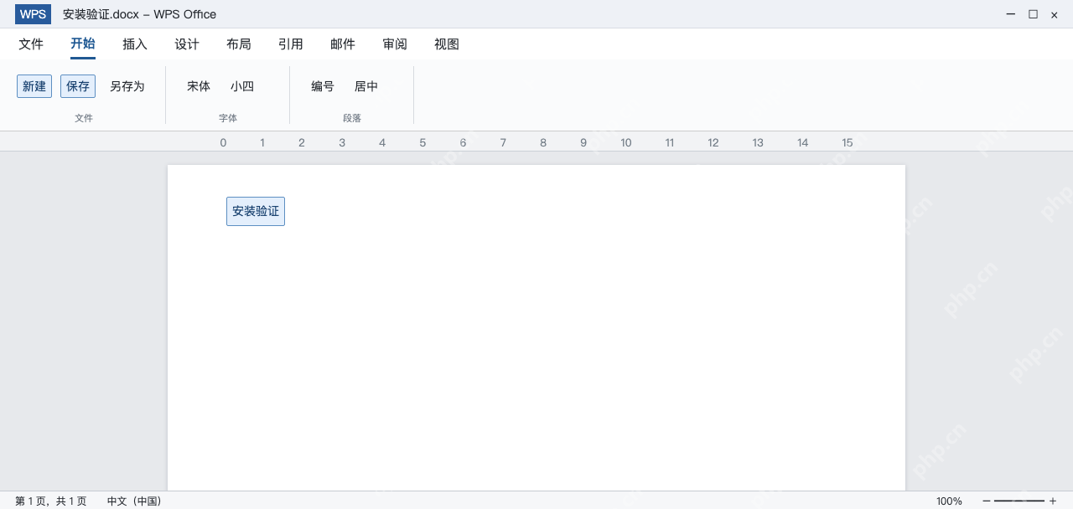Go to the 审阅 tab
Image resolution: width=1073 pixels, height=509 pixels.
[395, 44]
